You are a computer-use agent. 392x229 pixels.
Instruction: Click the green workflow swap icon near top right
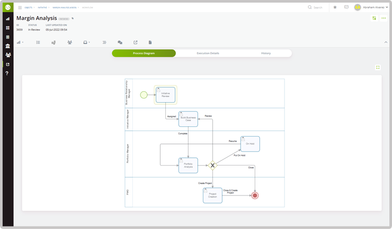(x=374, y=18)
